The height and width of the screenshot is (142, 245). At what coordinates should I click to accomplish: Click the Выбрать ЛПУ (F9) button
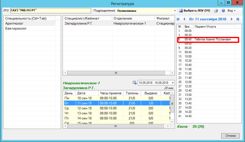pyautogui.click(x=195, y=11)
